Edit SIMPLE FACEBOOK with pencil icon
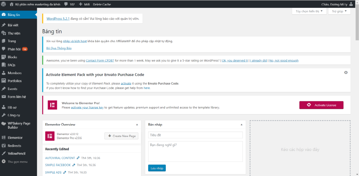This screenshot has height=176, width=359. point(74,165)
